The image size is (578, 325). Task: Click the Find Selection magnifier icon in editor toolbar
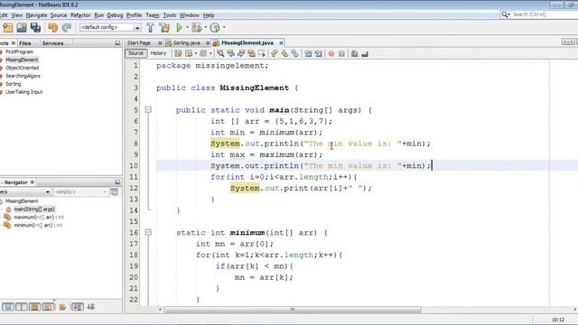tap(220, 54)
